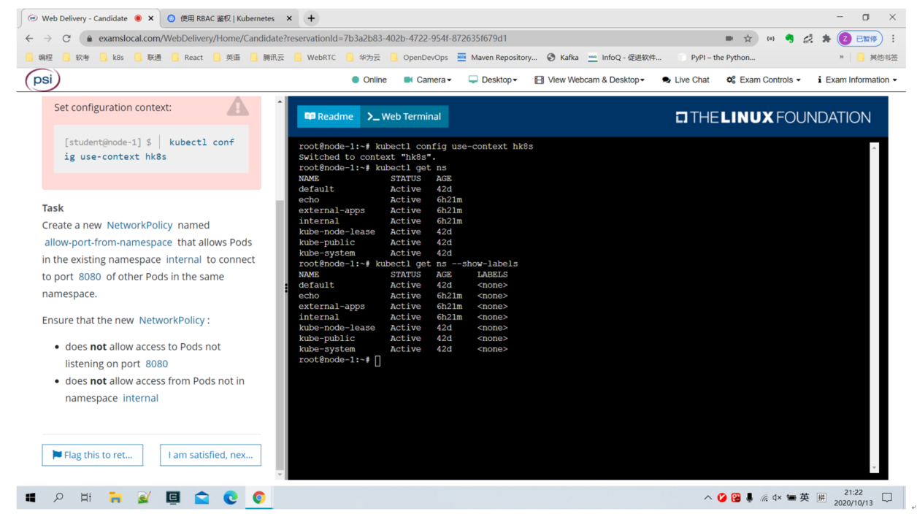Open a new browser tab

coord(311,18)
